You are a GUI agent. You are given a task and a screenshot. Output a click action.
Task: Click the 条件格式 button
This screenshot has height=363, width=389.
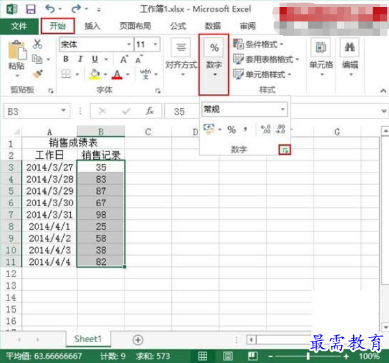258,44
